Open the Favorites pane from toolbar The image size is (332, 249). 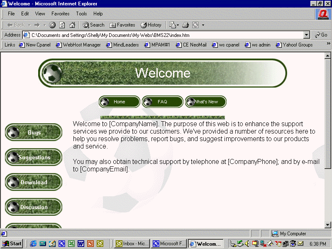tap(122, 25)
